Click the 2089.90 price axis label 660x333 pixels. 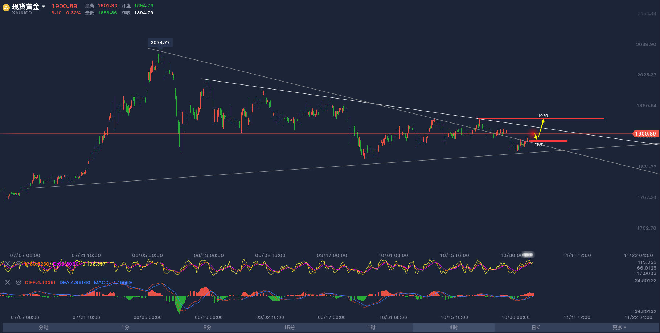click(x=646, y=45)
